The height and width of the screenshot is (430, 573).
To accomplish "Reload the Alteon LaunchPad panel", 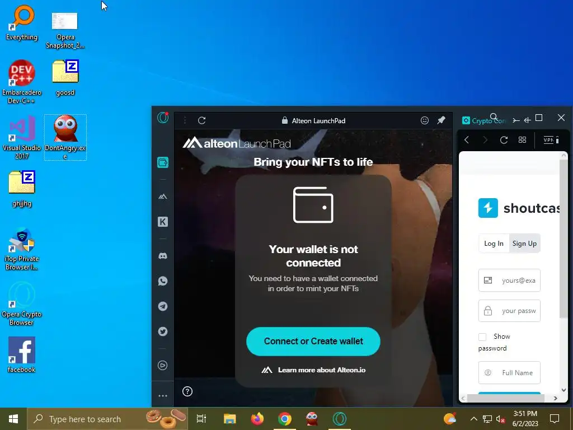I will (201, 120).
